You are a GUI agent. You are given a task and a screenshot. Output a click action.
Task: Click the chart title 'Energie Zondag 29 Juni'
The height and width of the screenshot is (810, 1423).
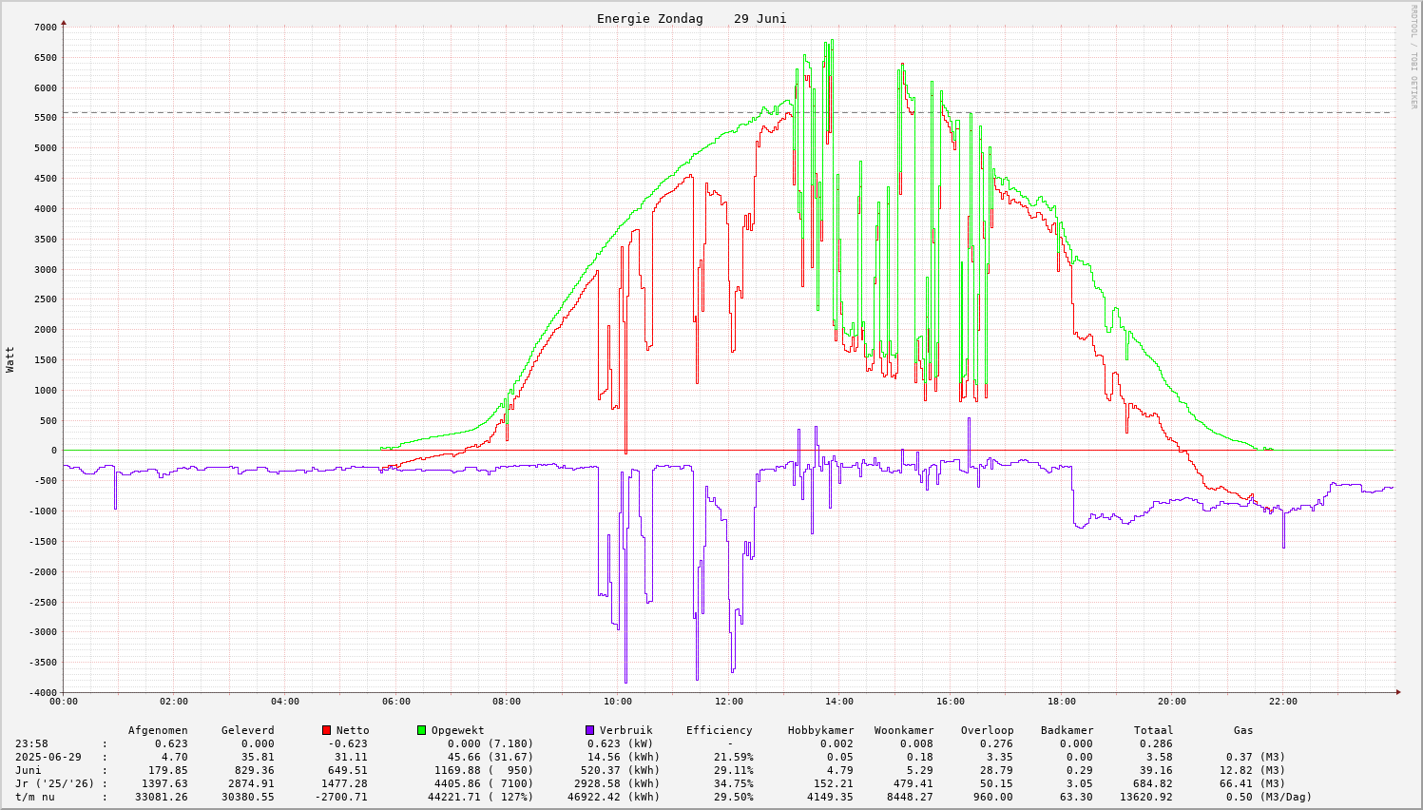pos(691,19)
